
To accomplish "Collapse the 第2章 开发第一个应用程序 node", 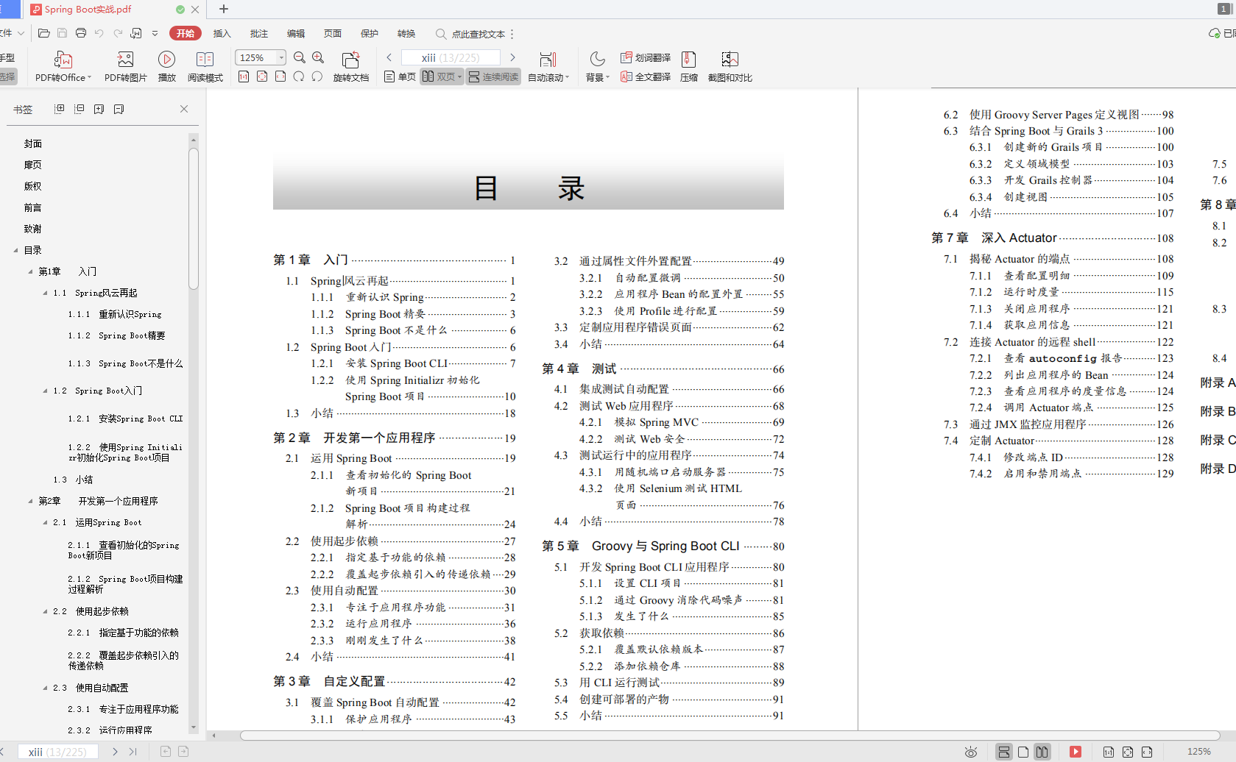I will click(x=30, y=501).
